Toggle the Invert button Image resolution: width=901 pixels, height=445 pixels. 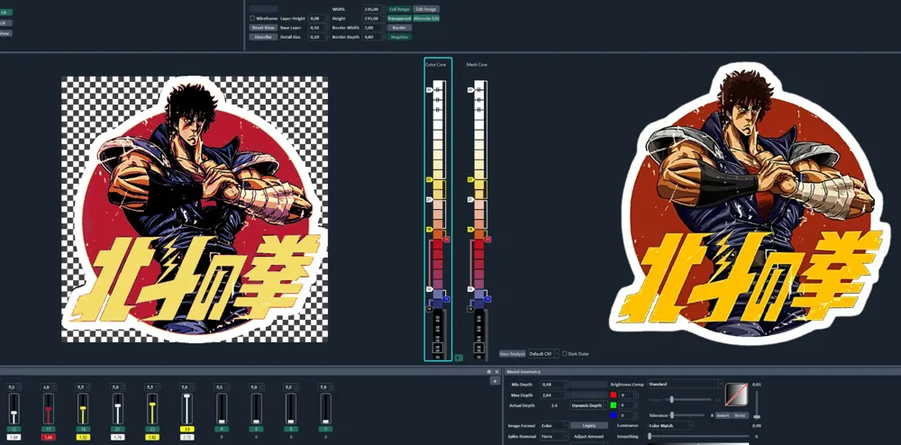point(723,415)
